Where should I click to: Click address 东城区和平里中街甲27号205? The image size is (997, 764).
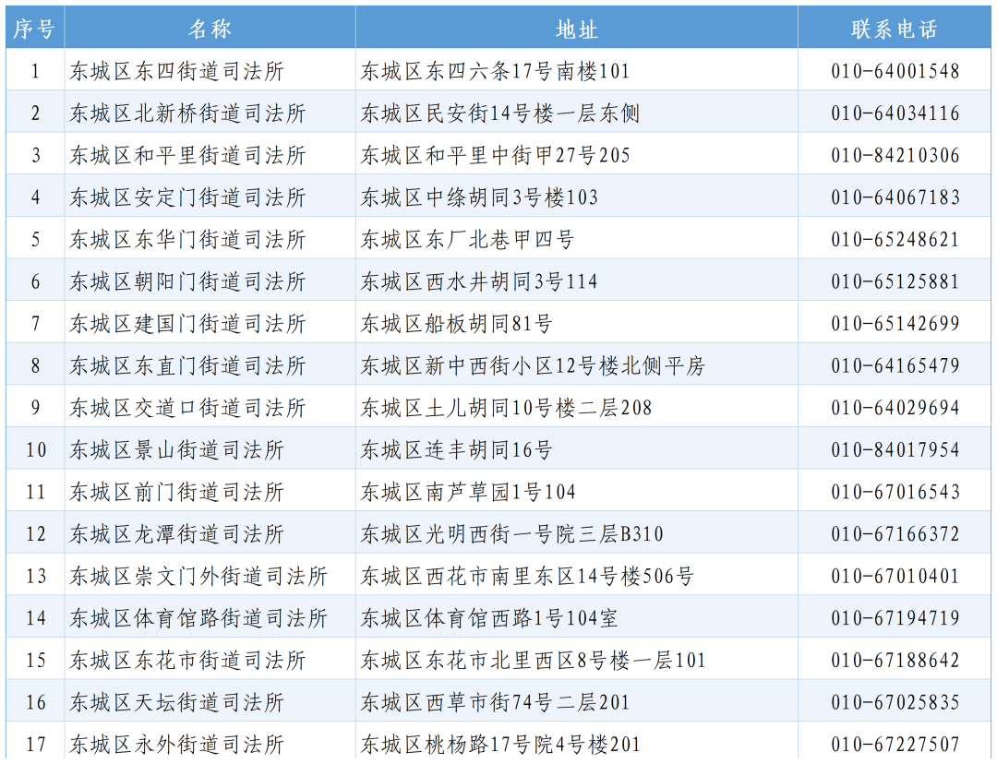point(496,155)
